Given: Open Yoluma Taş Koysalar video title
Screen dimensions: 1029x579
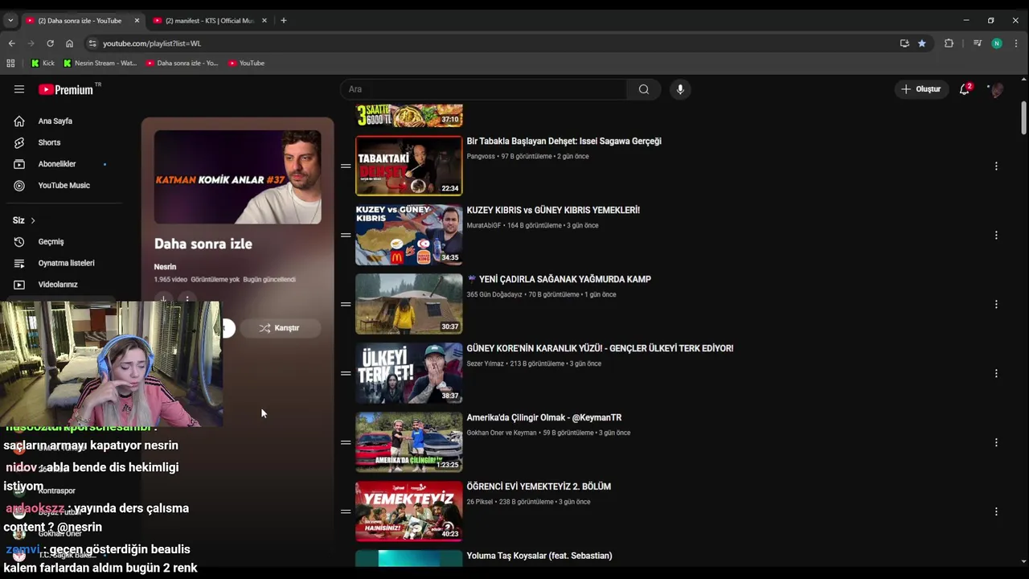Looking at the screenshot, I should (539, 556).
